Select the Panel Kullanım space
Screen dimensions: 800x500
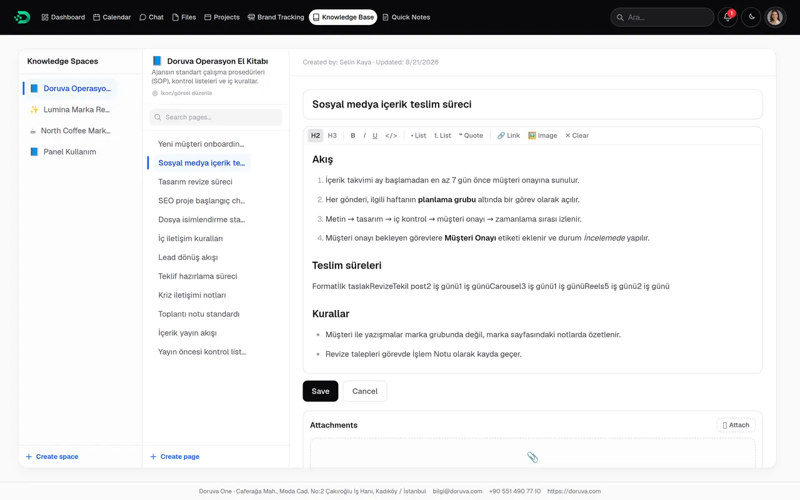(x=70, y=152)
